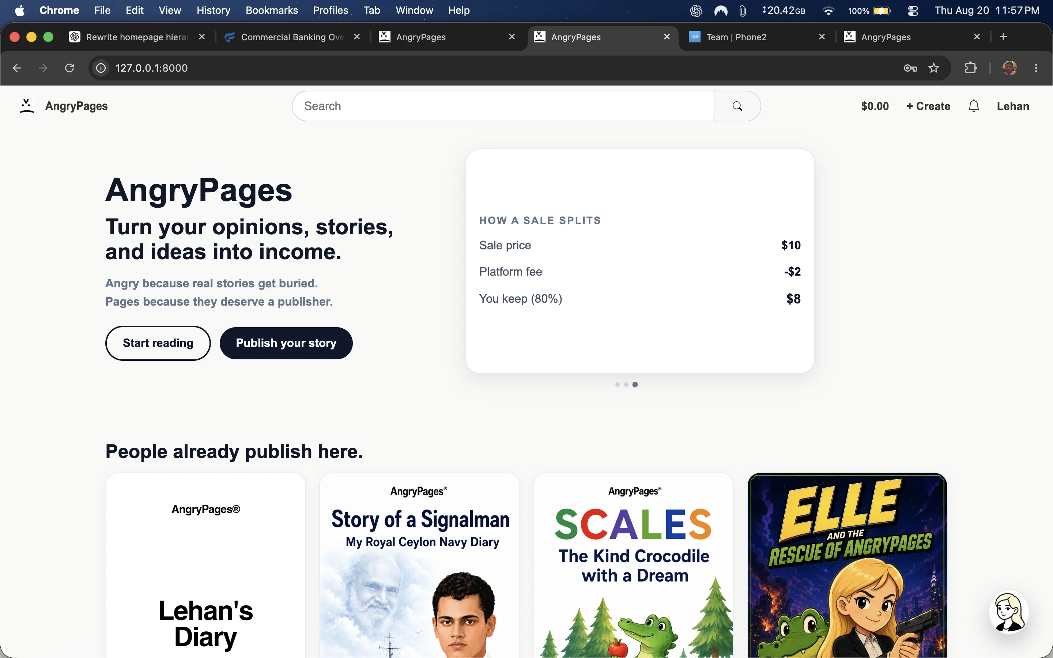Click the AngryPages logo icon
The height and width of the screenshot is (658, 1053).
pos(27,106)
